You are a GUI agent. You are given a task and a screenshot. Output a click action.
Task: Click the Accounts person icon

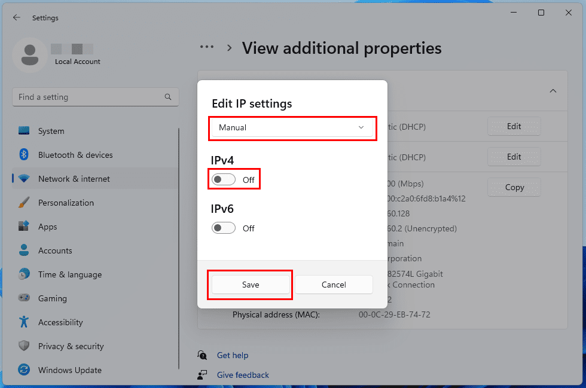coord(24,250)
